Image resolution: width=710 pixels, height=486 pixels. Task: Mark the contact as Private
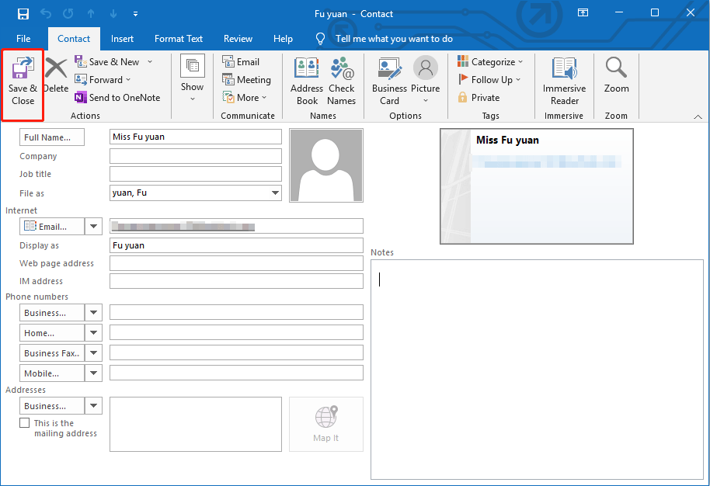[x=484, y=97]
